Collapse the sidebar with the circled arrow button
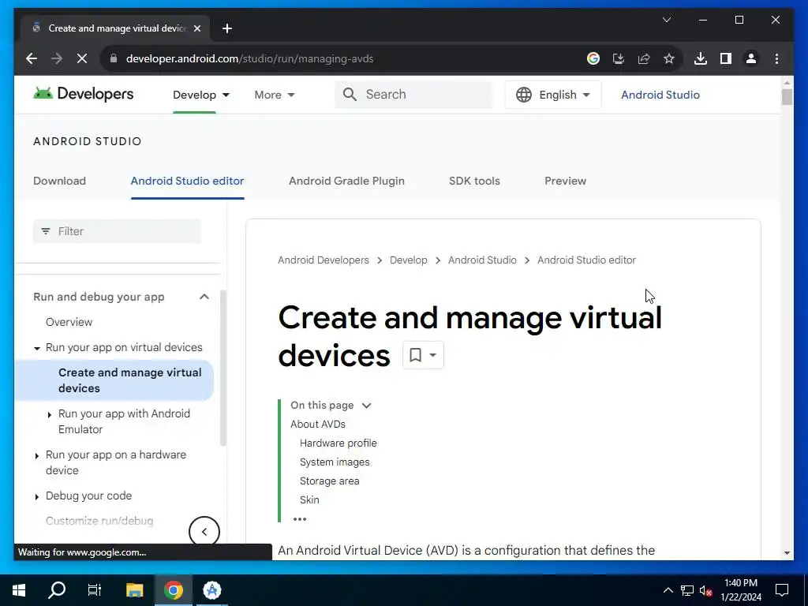 pos(204,532)
